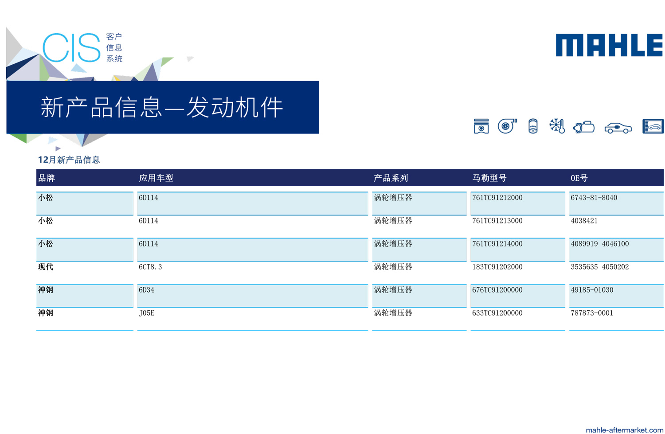Select engine model 6CT8.3

[150, 267]
